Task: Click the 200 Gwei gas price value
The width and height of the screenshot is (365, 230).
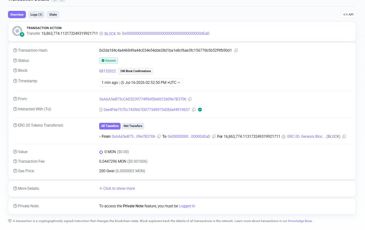Action: pyautogui.click(x=107, y=171)
